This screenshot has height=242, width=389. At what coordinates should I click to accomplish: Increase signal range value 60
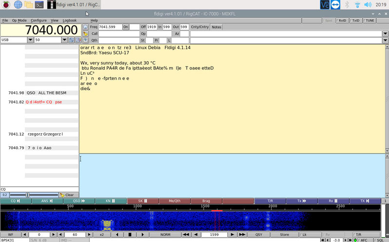[x=89, y=235]
